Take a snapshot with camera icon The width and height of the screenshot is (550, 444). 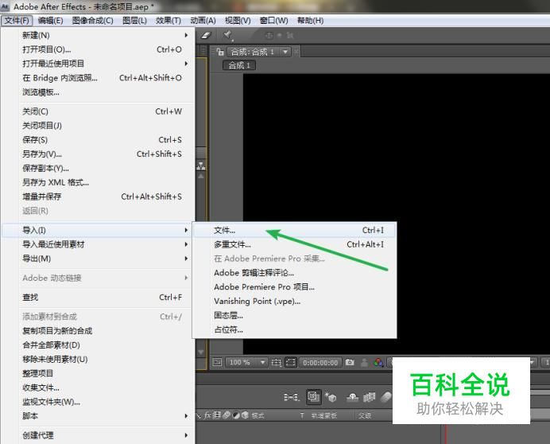[x=350, y=362]
